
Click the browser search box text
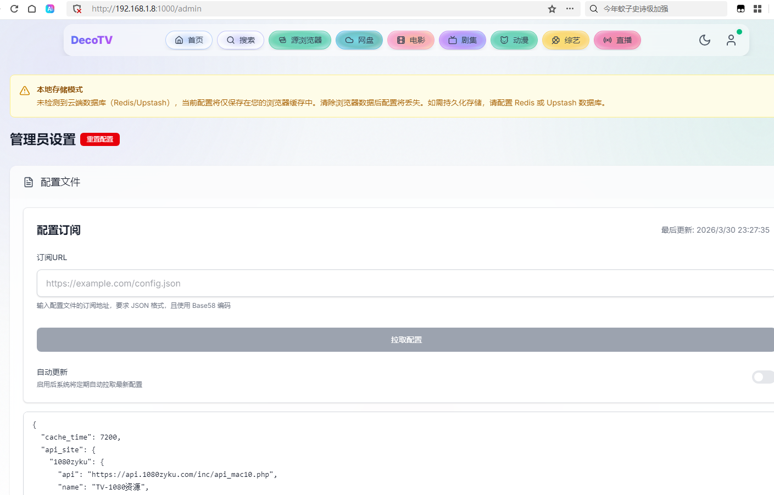click(636, 9)
